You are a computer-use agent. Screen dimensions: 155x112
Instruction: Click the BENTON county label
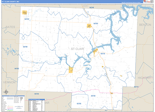coord(145,25)
